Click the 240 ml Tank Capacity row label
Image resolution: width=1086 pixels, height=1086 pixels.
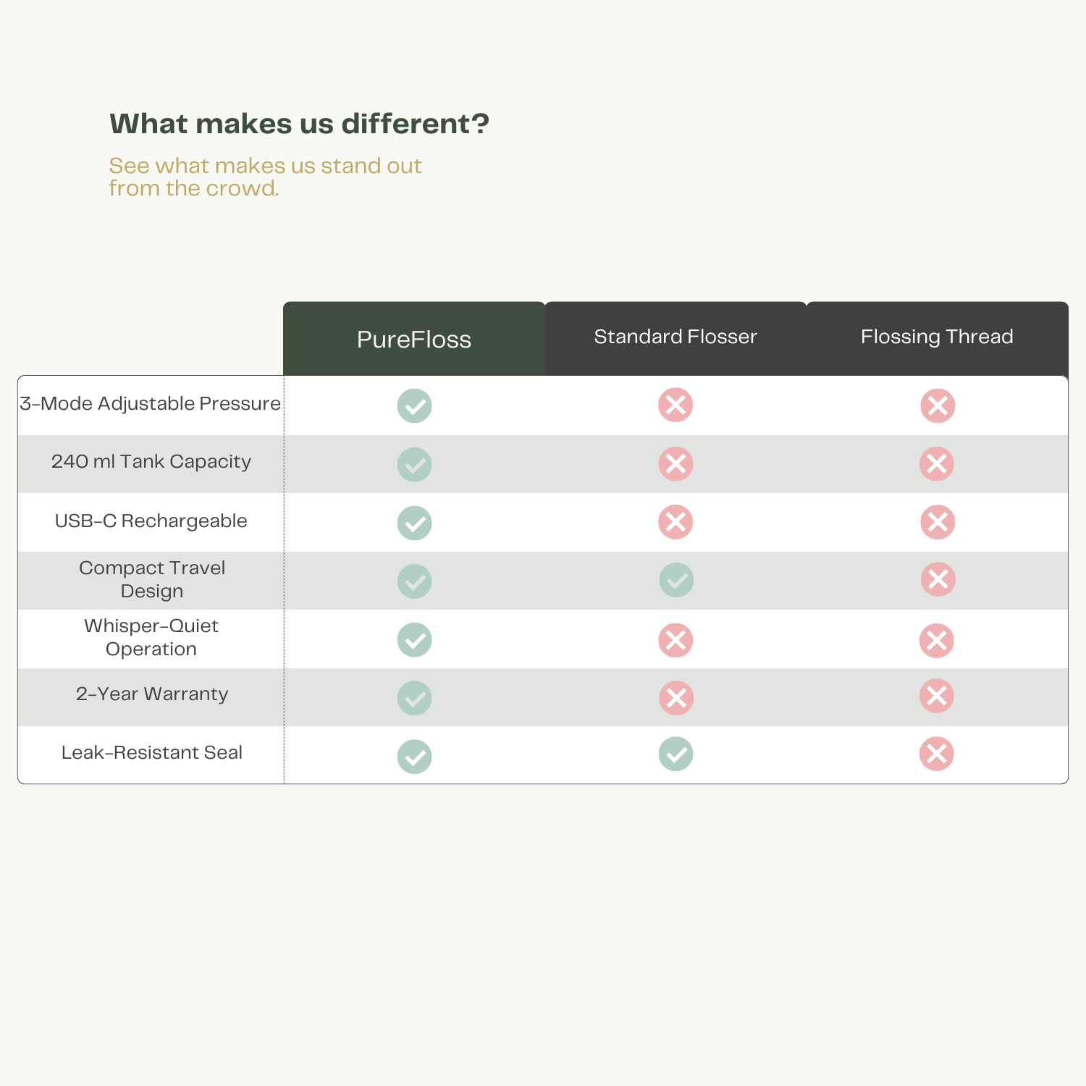pos(151,462)
